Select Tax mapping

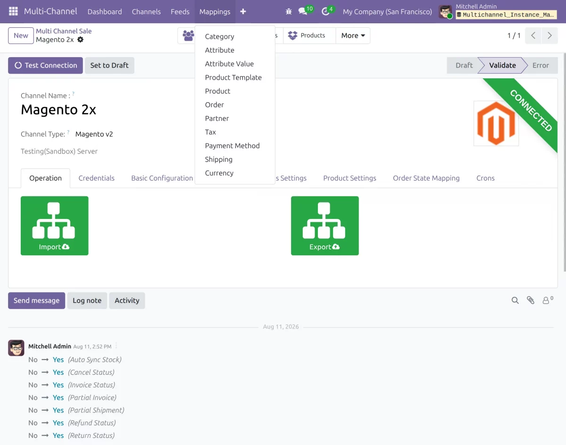point(235,132)
